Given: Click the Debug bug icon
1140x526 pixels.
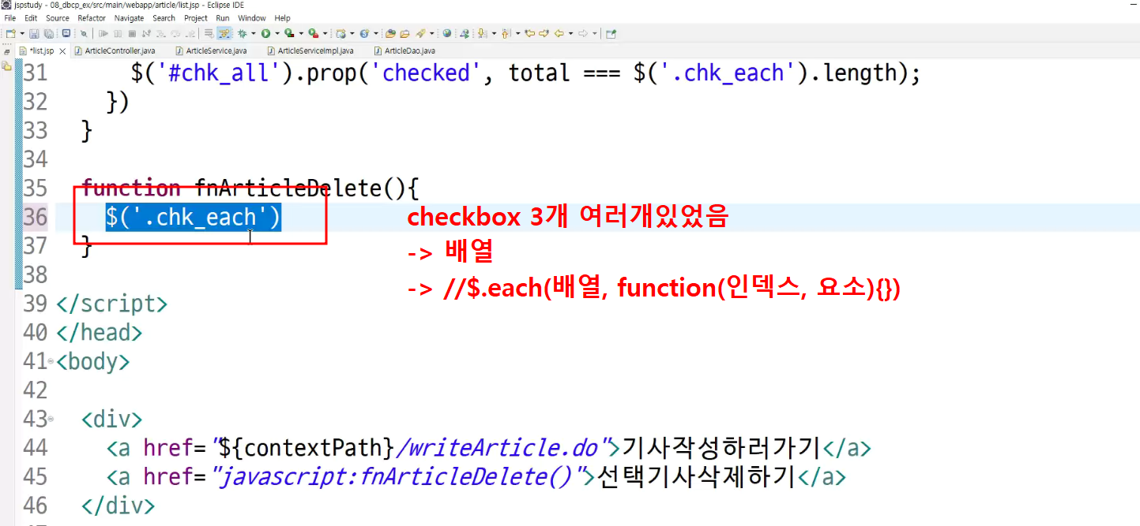Looking at the screenshot, I should point(242,33).
